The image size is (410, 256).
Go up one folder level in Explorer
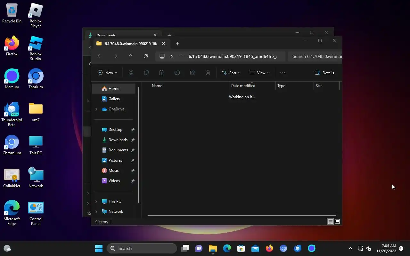[x=130, y=56]
